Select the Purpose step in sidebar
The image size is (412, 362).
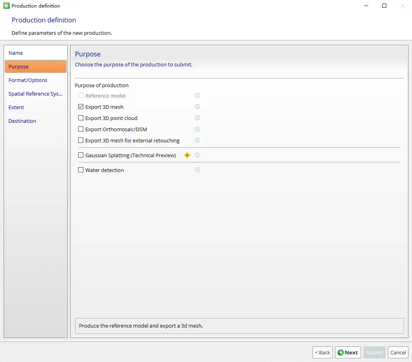click(36, 66)
